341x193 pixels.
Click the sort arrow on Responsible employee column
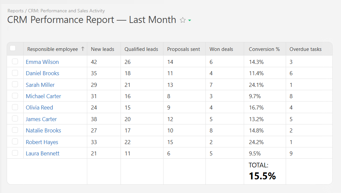(83, 49)
